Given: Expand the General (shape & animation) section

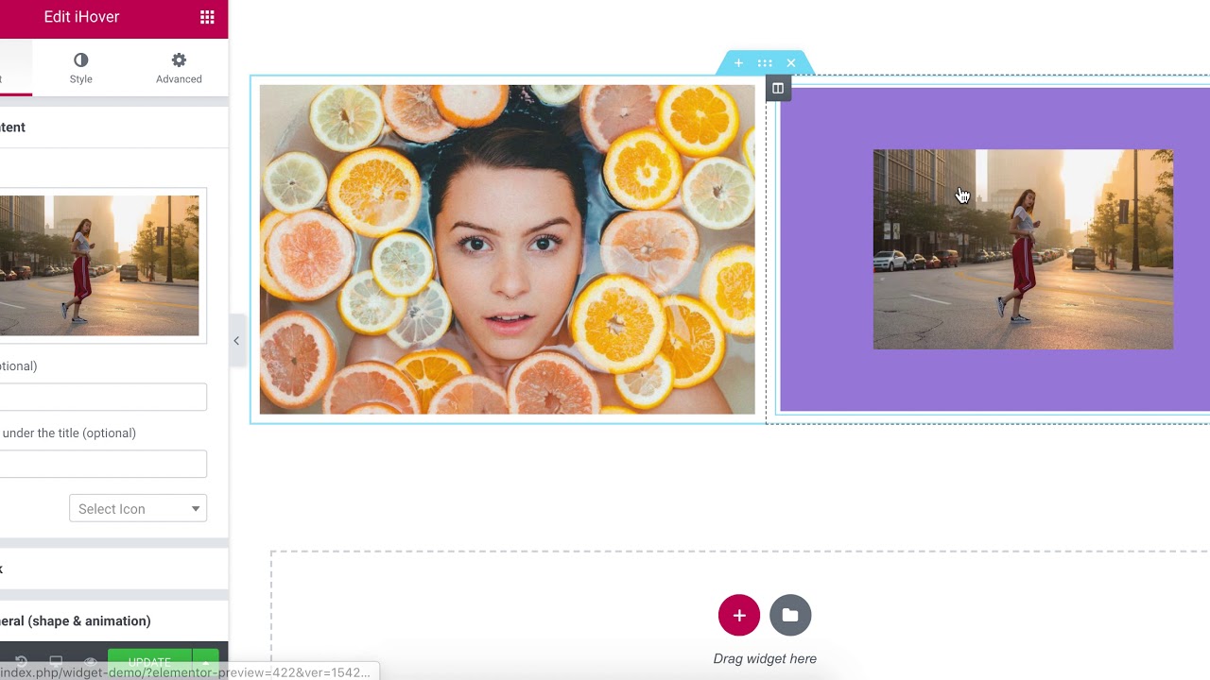Looking at the screenshot, I should (x=113, y=620).
